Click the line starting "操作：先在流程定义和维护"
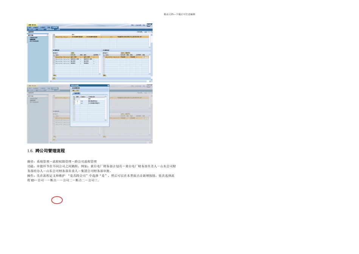Image resolution: width=359 pixels, height=254 pixels. [x=101, y=176]
